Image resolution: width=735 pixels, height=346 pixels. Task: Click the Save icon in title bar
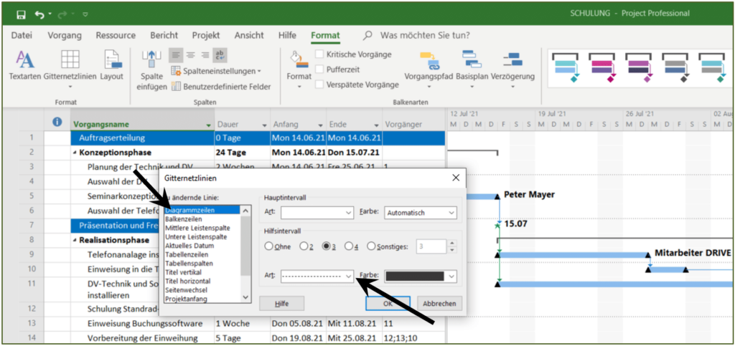click(21, 14)
